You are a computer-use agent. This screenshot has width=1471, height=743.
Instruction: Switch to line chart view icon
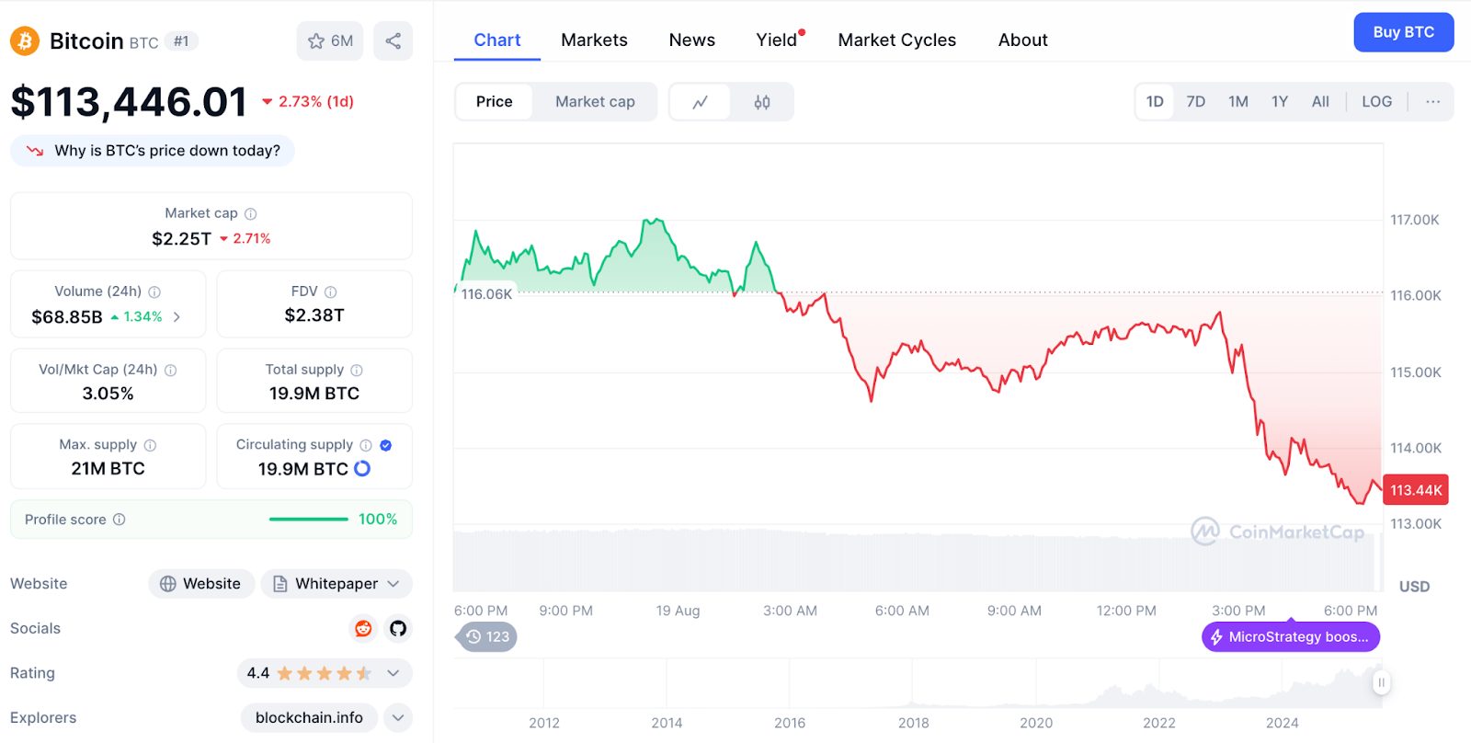tap(701, 102)
